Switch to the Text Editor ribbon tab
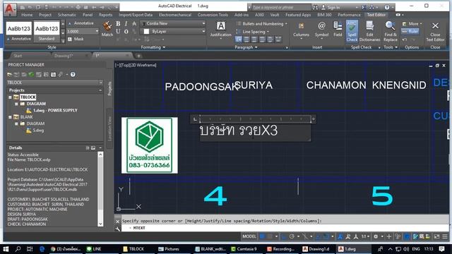The image size is (452, 254). tap(376, 15)
